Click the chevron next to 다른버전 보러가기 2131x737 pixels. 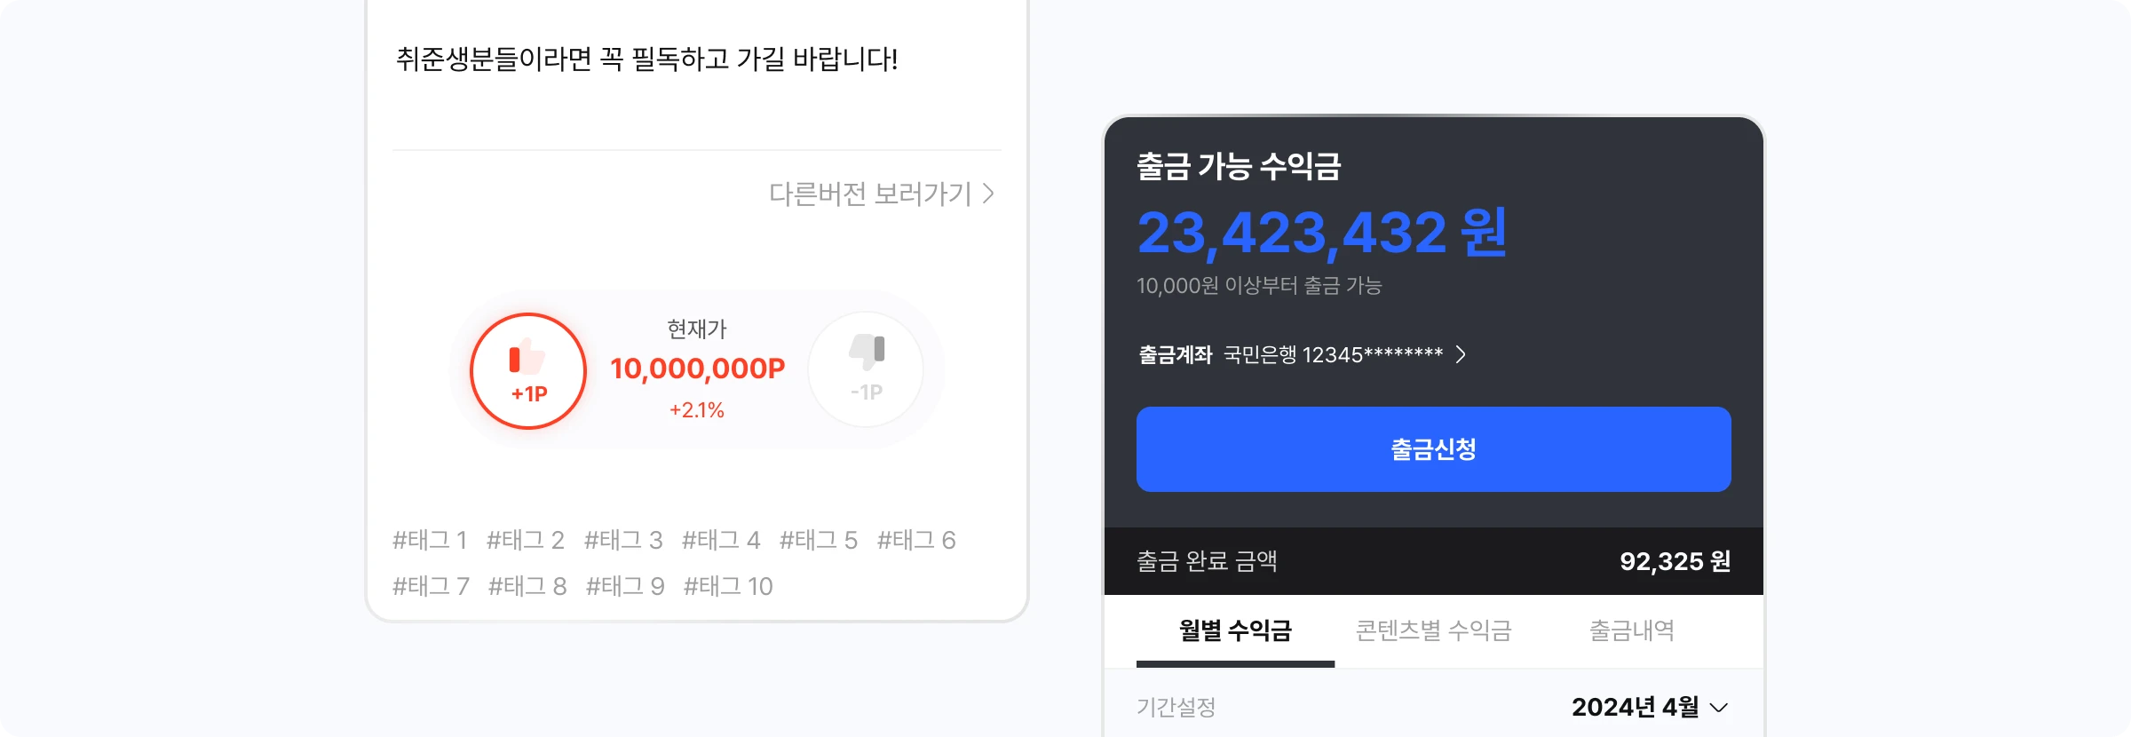(989, 194)
